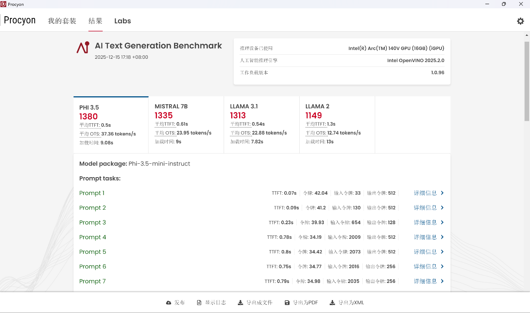Click the Prompt 3 task name
Screen dimensions: 530x313
(93, 223)
